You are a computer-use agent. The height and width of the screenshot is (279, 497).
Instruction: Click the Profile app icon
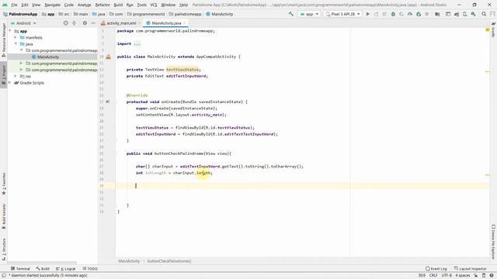tap(410, 14)
